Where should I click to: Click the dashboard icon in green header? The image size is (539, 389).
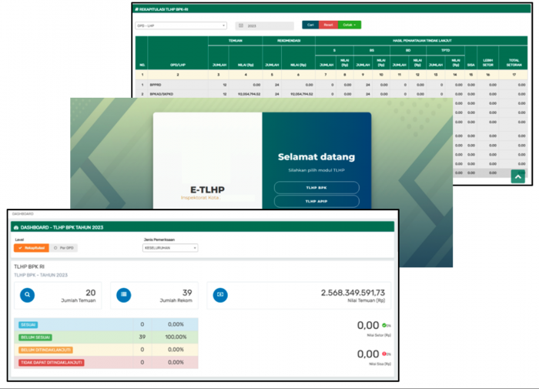[15, 227]
